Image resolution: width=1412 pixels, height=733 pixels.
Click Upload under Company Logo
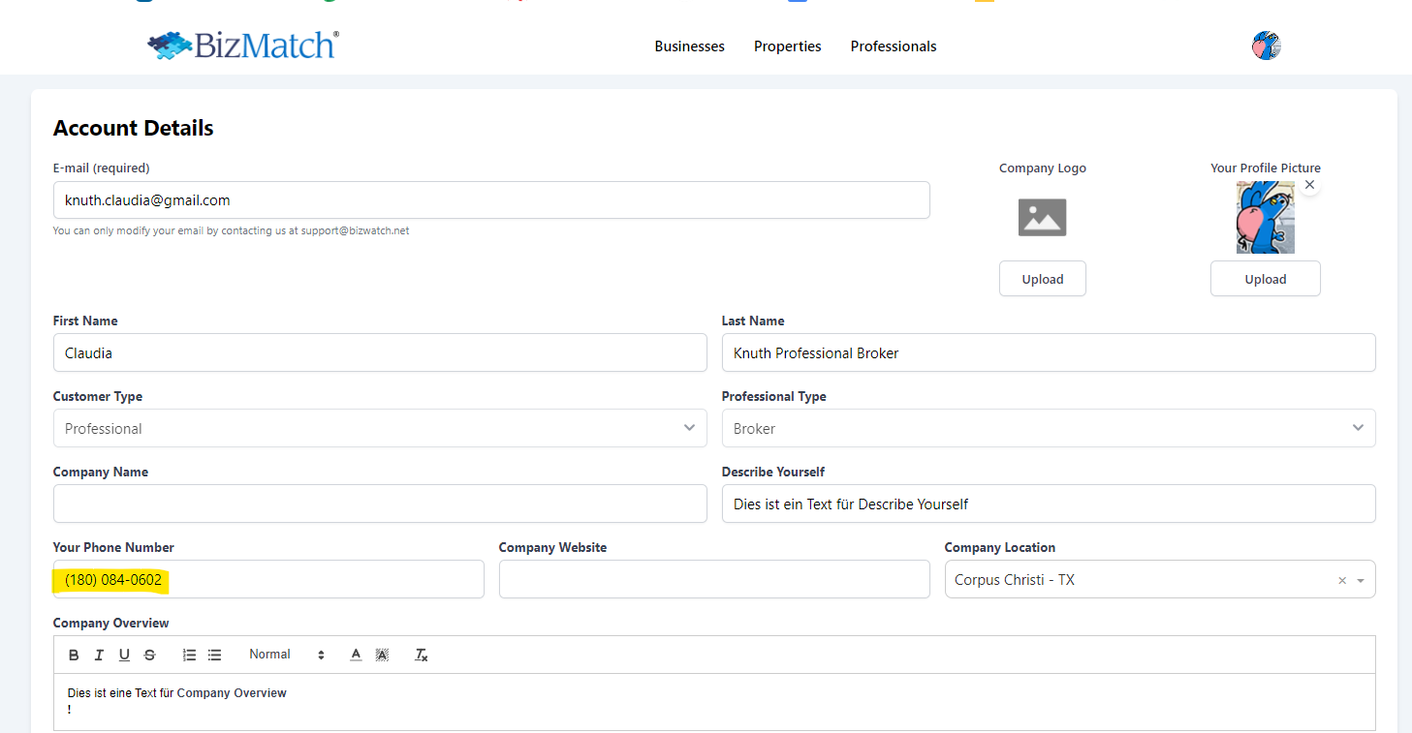click(1042, 279)
